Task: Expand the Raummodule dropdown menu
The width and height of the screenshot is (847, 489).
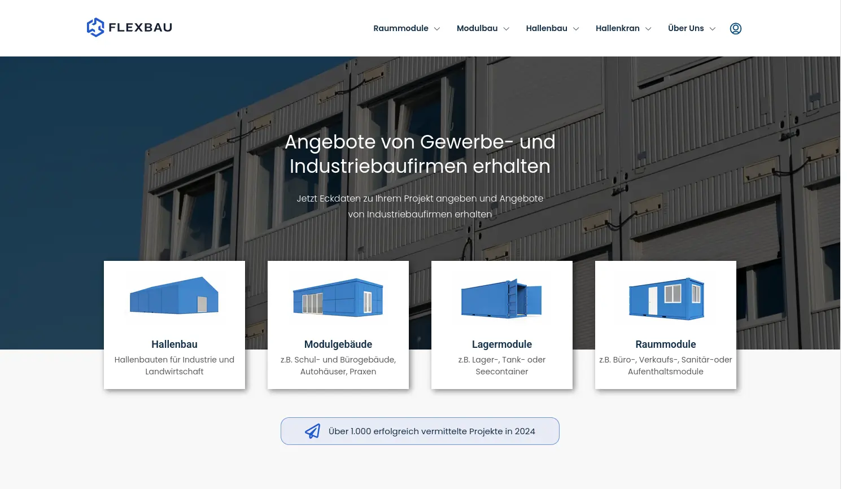Action: (406, 28)
